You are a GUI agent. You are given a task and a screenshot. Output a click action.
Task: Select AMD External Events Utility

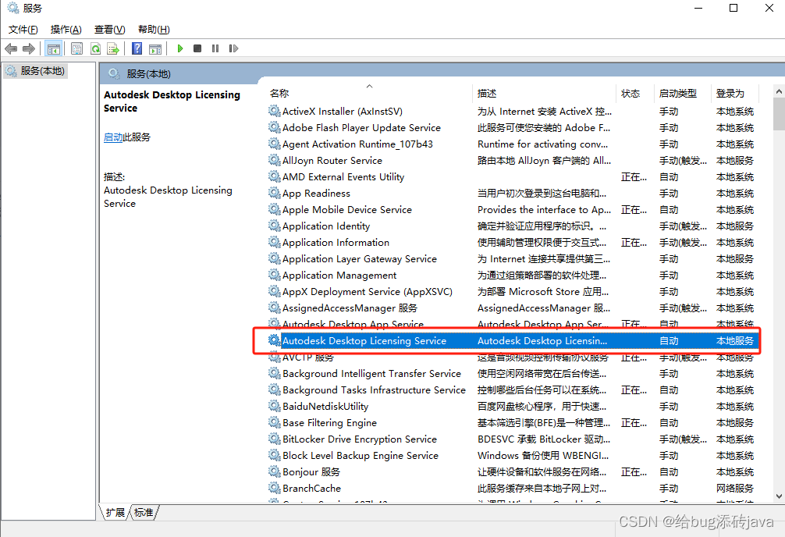[513, 177]
